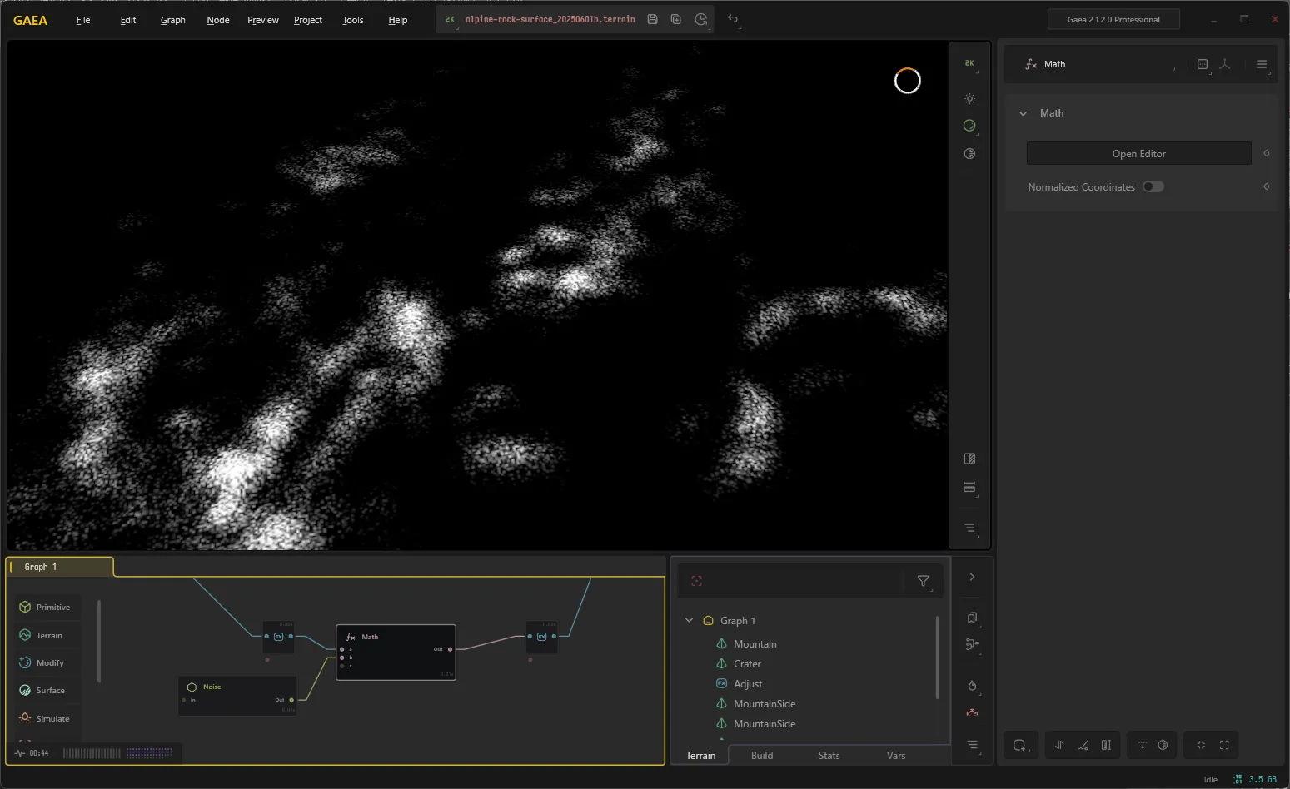Expand the side panel with the right chevron
The height and width of the screenshot is (789, 1290).
tap(972, 577)
